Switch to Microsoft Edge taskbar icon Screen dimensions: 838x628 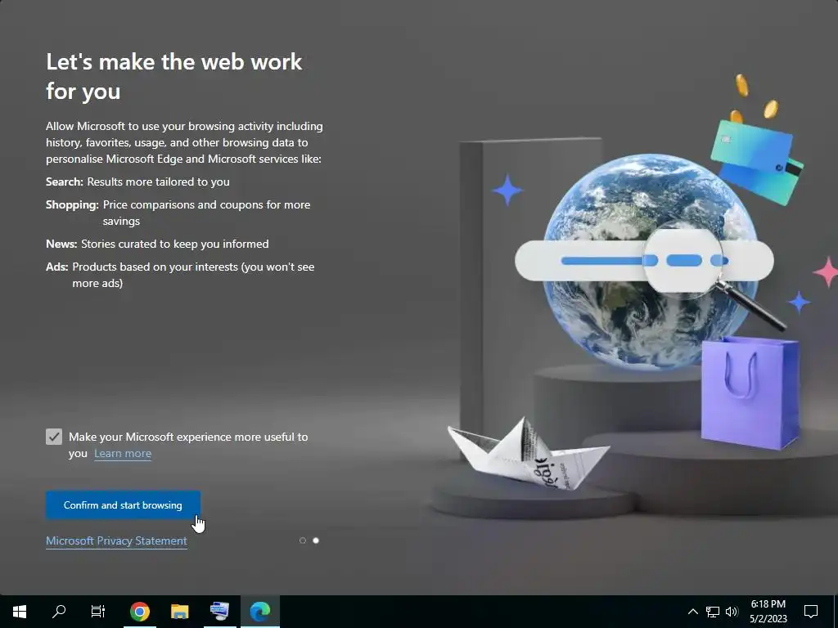(x=260, y=612)
